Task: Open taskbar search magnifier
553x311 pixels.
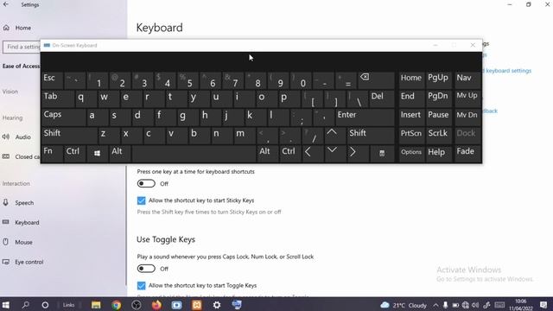Action: coord(25,305)
